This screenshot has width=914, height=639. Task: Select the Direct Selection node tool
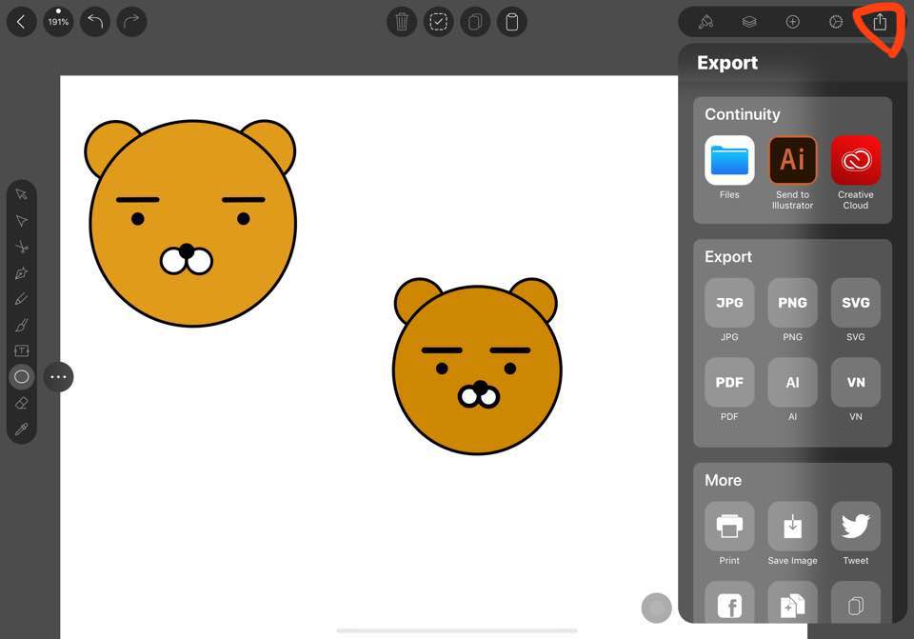pos(22,220)
